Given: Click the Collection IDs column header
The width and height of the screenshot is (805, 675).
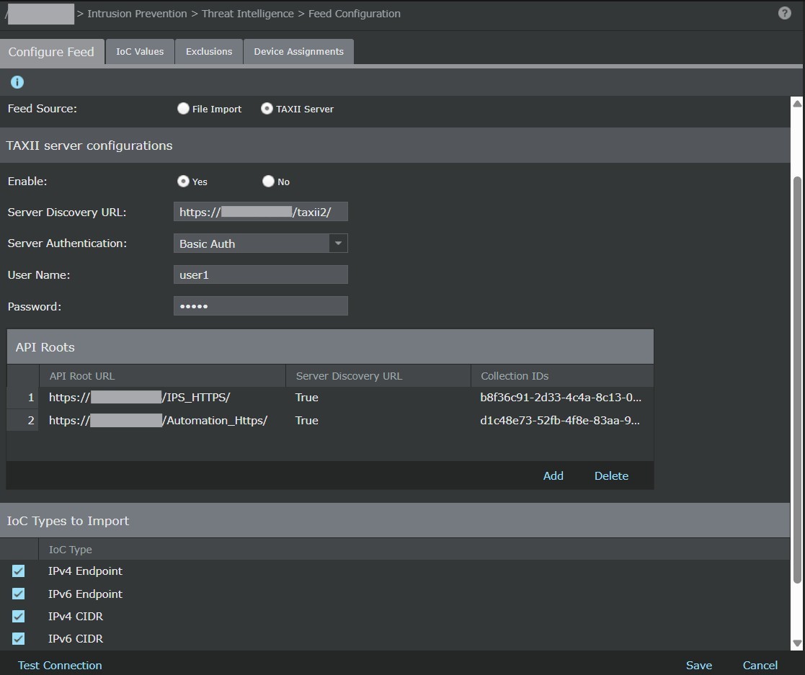Looking at the screenshot, I should (x=562, y=376).
